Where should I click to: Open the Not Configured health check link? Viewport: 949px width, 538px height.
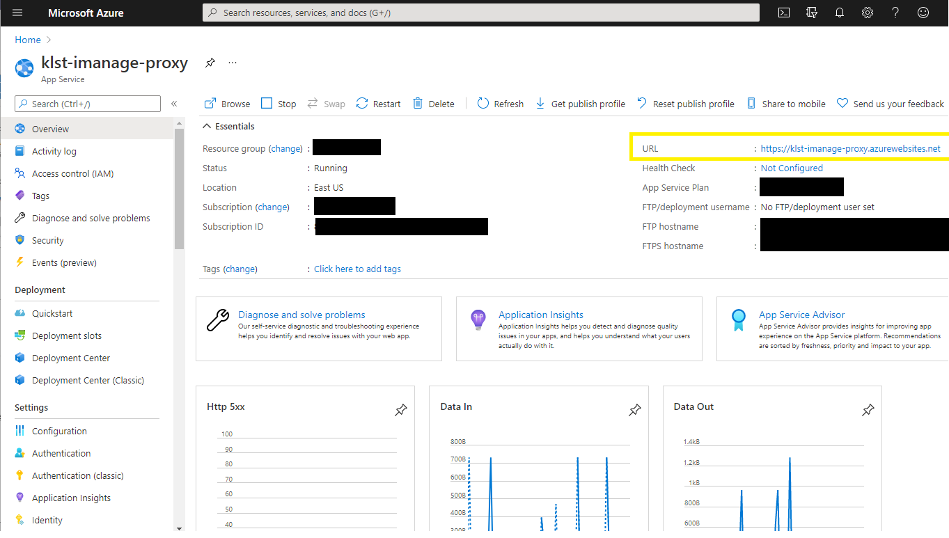[x=792, y=168]
